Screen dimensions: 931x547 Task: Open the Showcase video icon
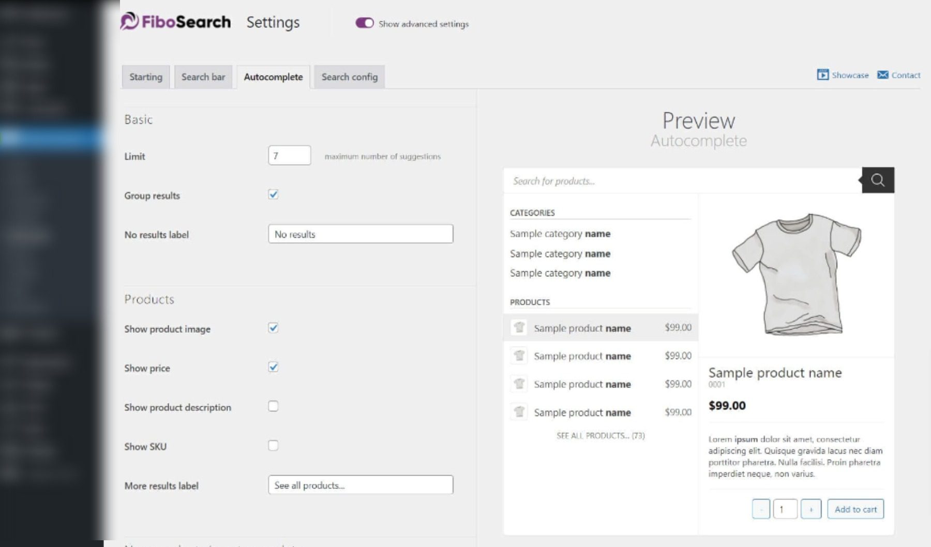[822, 75]
